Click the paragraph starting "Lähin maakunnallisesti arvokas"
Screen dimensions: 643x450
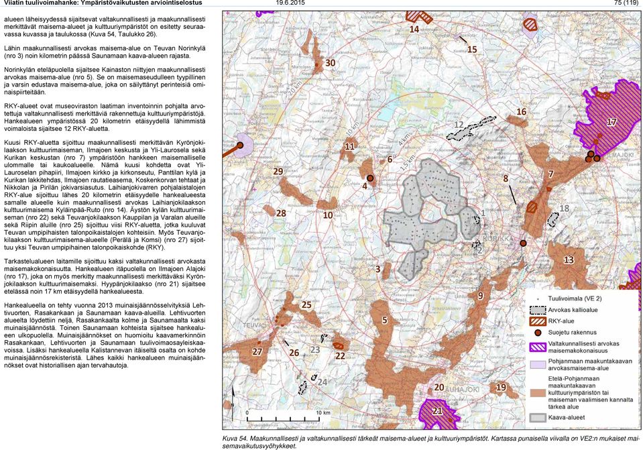(x=105, y=52)
